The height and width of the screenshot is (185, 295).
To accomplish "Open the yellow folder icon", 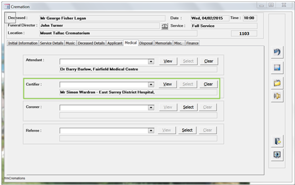I will pyautogui.click(x=277, y=83).
